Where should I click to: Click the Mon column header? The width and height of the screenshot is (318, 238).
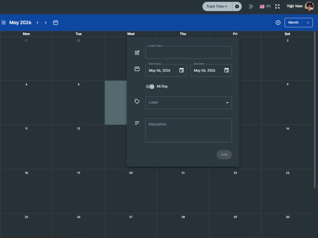coord(26,34)
